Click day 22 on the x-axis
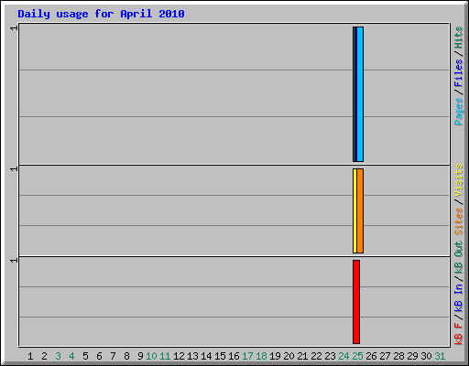This screenshot has height=366, width=469. point(316,356)
